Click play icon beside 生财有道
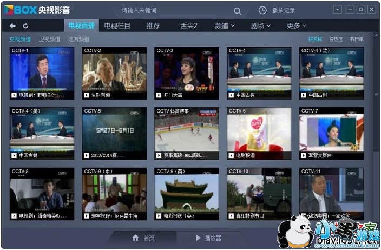The image size is (381, 250). click(x=86, y=95)
